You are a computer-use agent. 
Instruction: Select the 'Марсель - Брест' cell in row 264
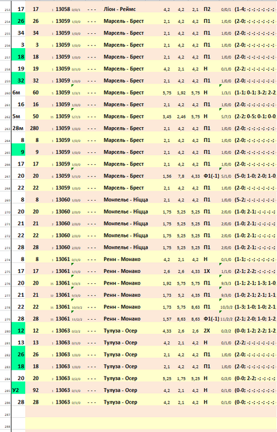click(x=124, y=140)
